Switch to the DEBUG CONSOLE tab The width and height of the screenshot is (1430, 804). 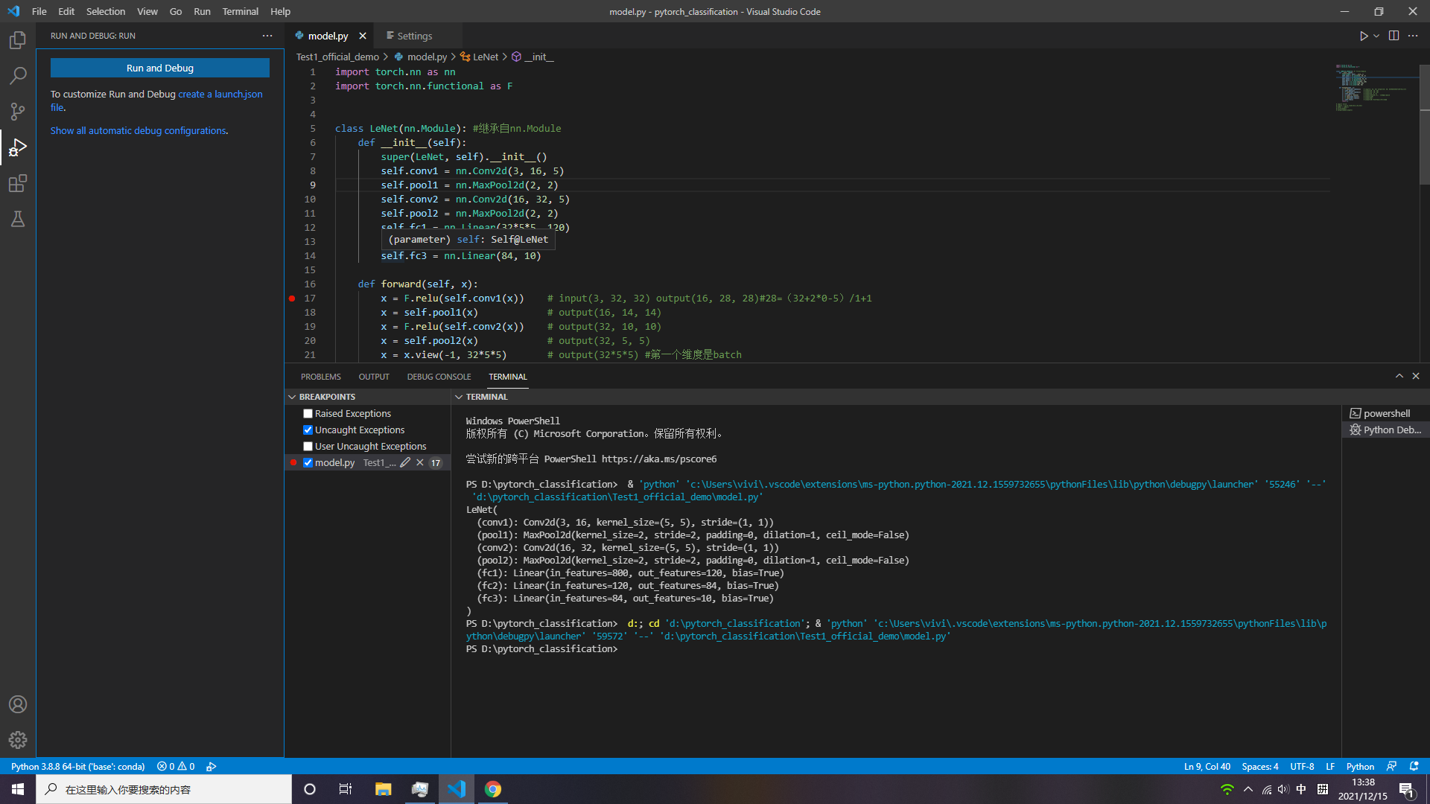(x=439, y=377)
